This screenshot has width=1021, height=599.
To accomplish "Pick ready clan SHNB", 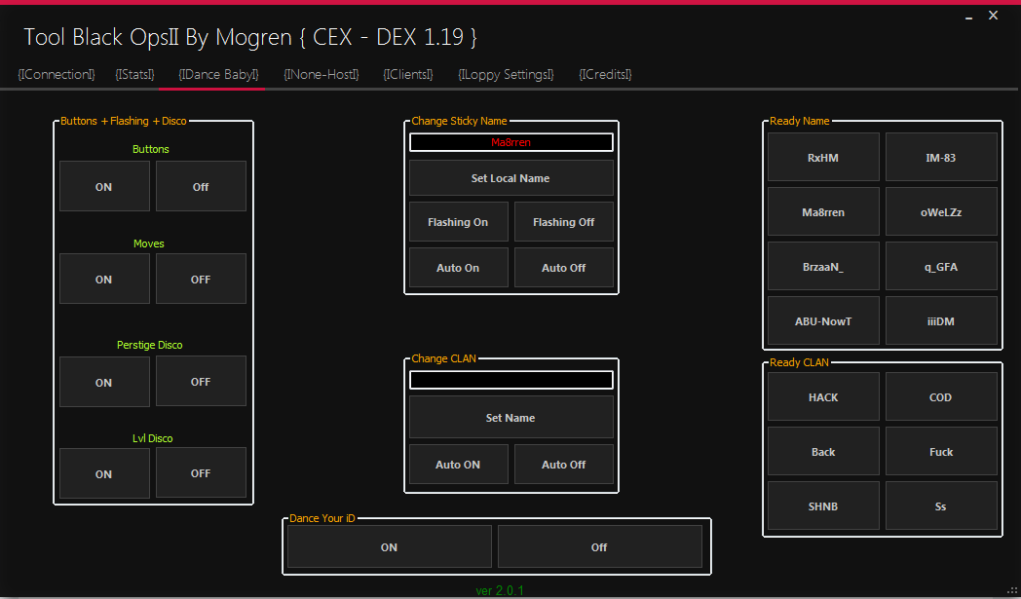I will 823,505.
